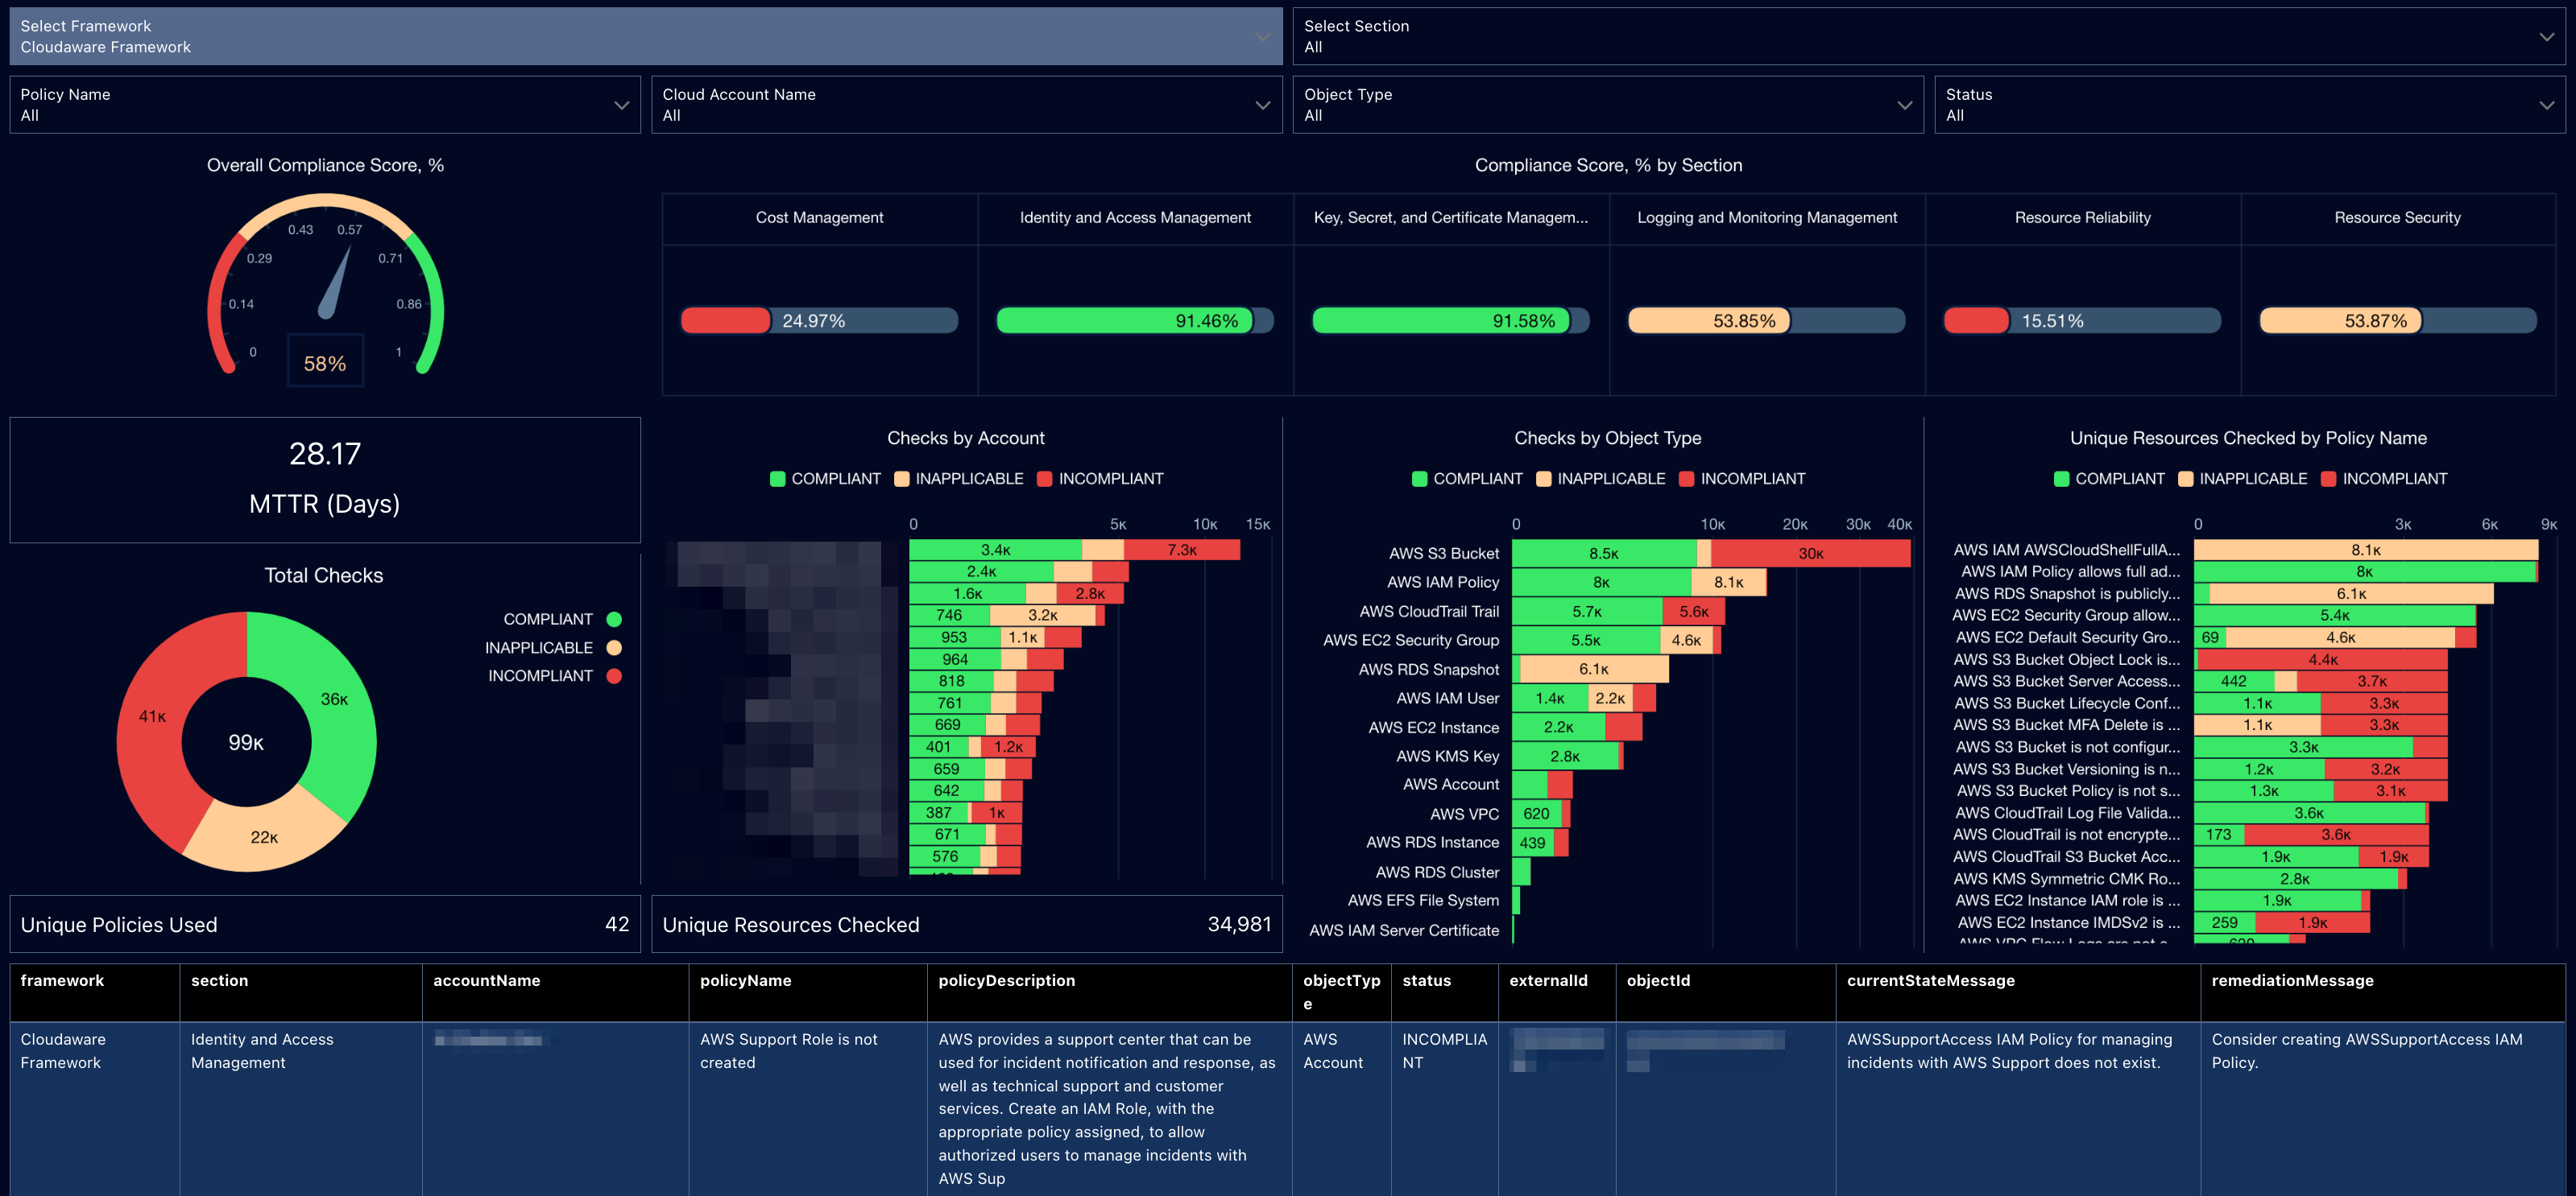The height and width of the screenshot is (1196, 2576).
Task: Click the AWS EC2 Security Group label
Action: click(x=1410, y=641)
